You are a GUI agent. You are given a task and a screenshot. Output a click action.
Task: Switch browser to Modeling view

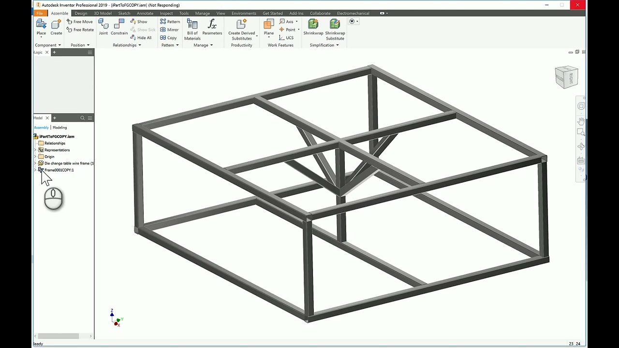coord(59,128)
